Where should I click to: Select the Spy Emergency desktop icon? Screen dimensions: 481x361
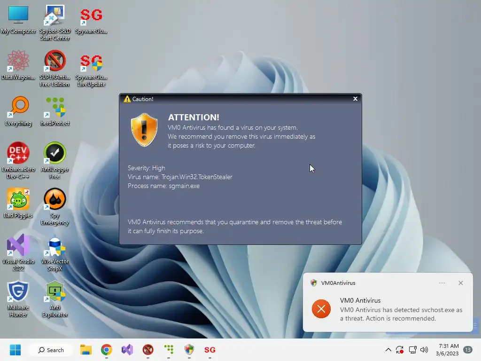click(54, 206)
